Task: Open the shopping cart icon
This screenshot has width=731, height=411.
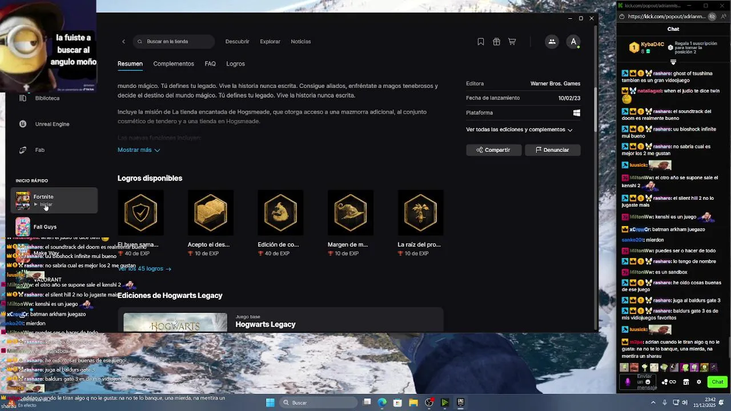Action: 512,42
